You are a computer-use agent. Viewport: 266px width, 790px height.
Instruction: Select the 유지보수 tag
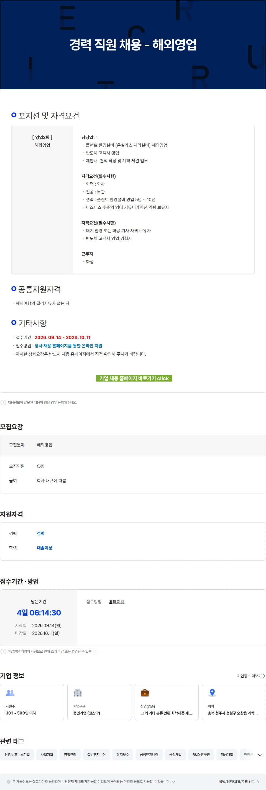tap(123, 754)
